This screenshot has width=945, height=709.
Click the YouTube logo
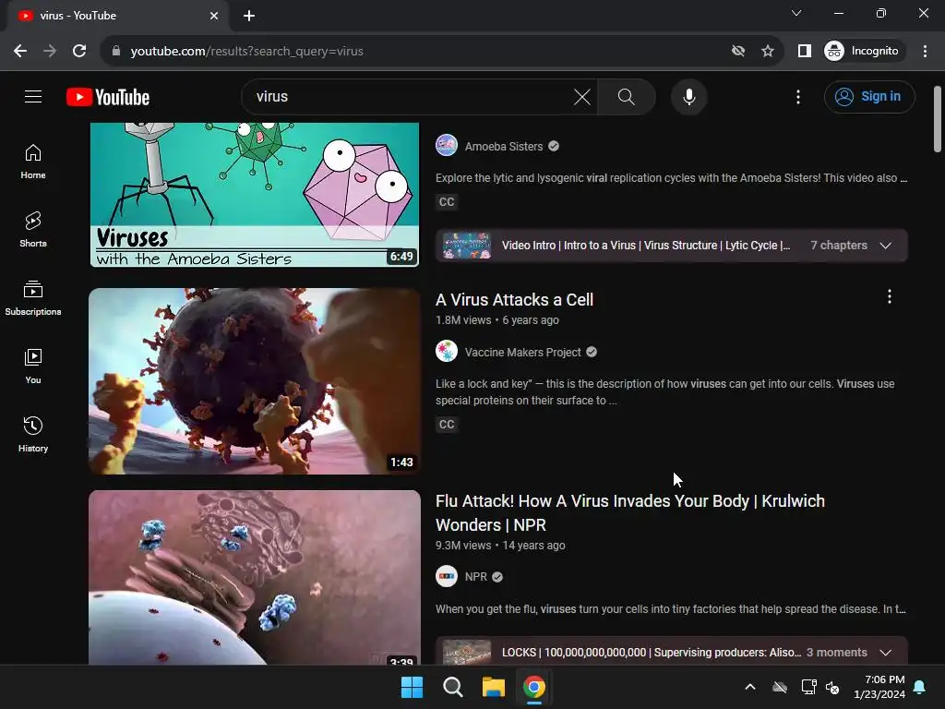coord(108,97)
